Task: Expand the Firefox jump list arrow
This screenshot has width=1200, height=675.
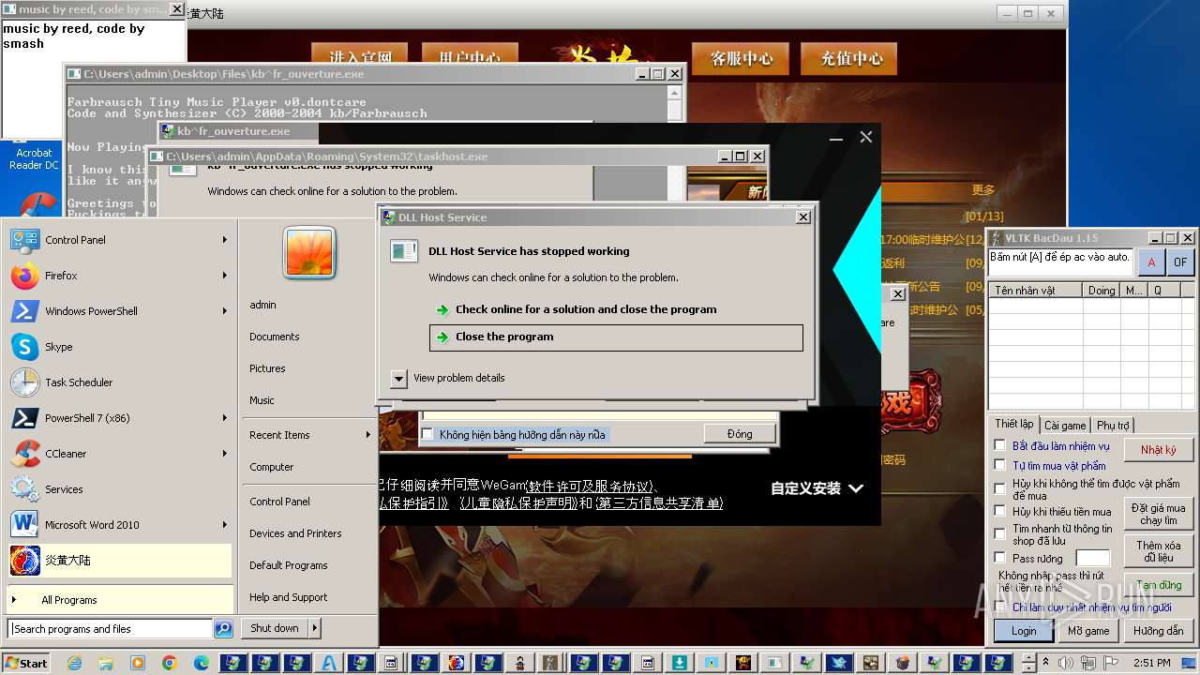Action: click(225, 276)
